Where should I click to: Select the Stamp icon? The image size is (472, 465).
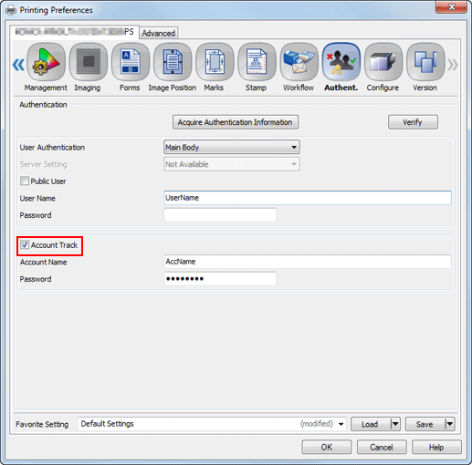coord(257,62)
